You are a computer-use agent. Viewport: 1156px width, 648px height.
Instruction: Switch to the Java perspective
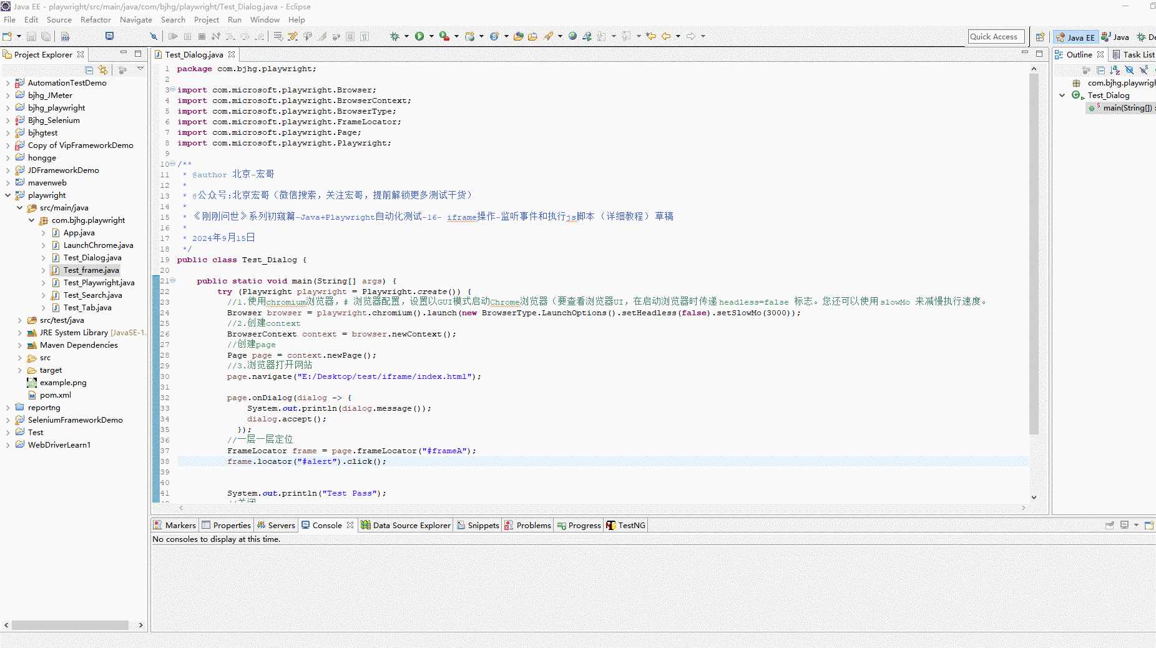[x=1115, y=37]
